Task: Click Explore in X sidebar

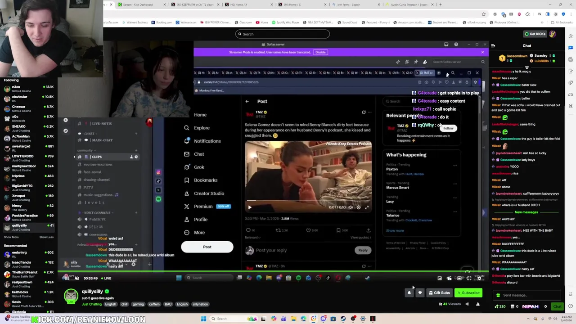Action: (x=197, y=128)
